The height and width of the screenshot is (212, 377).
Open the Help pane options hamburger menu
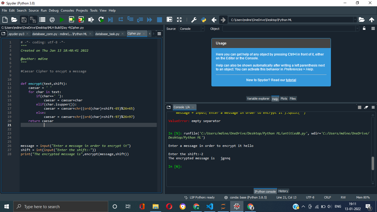373,28
